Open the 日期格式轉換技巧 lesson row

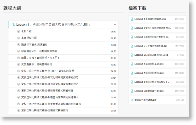pyautogui.click(x=63, y=110)
